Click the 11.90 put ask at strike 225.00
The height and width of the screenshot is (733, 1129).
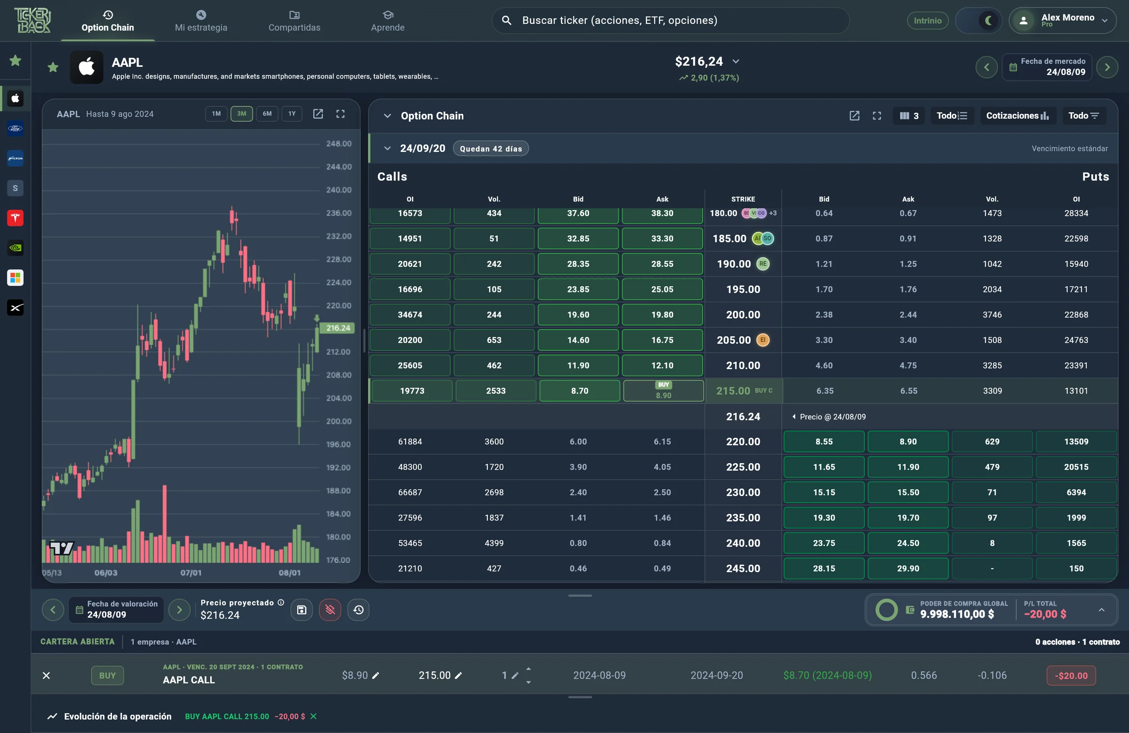coord(908,467)
